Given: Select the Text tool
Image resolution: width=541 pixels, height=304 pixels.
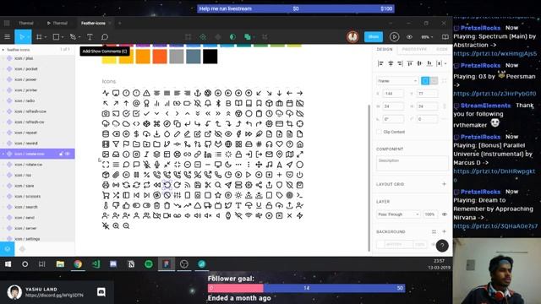Looking at the screenshot, I should [x=90, y=37].
